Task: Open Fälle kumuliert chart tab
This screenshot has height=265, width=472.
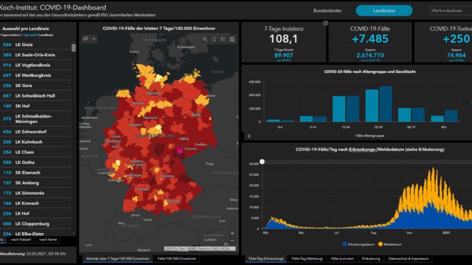Action: click(x=343, y=259)
